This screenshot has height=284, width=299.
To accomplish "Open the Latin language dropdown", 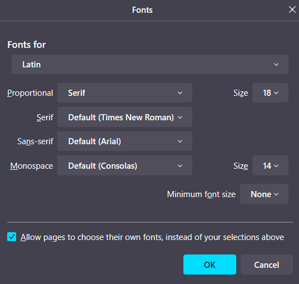I will point(150,65).
